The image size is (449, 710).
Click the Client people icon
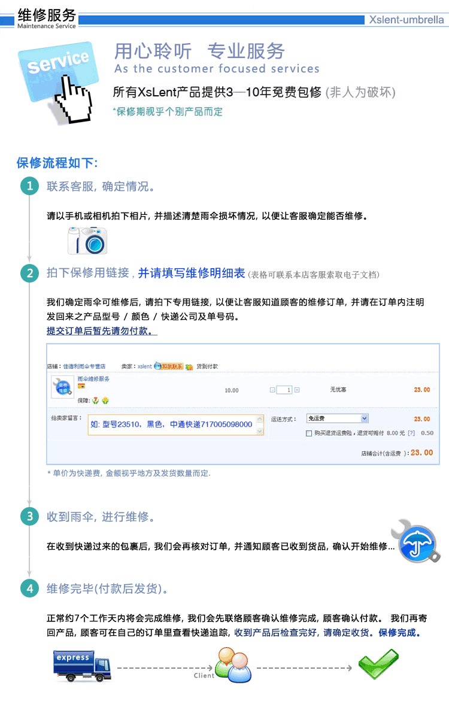(233, 665)
